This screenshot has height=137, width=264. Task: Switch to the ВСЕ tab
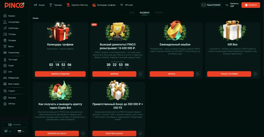132,13
